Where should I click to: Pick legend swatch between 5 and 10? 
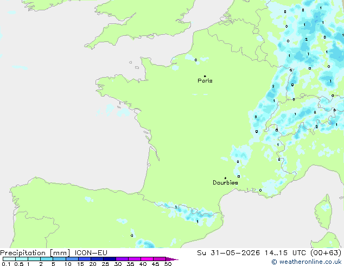click(x=59, y=259)
